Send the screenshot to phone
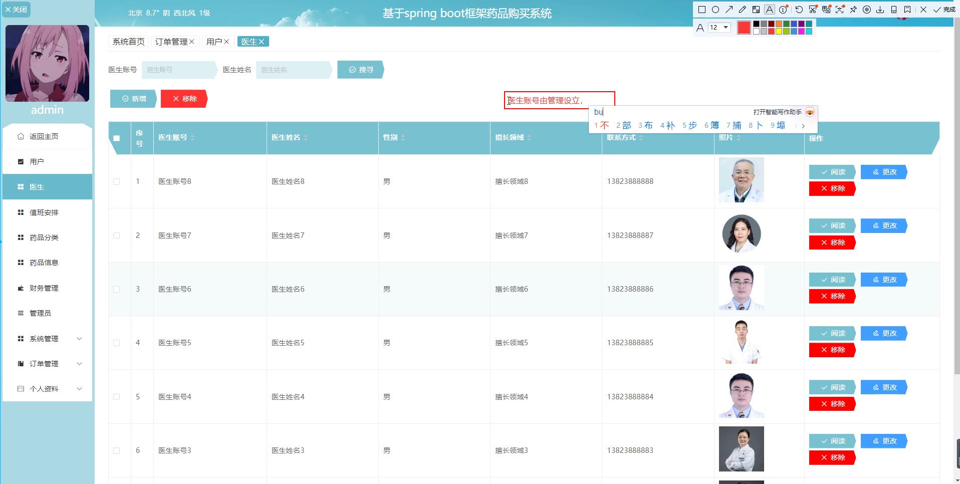This screenshot has width=960, height=484. 894,10
